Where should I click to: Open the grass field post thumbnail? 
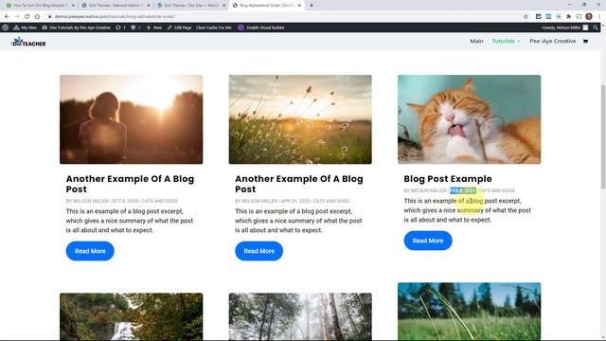[x=300, y=119]
